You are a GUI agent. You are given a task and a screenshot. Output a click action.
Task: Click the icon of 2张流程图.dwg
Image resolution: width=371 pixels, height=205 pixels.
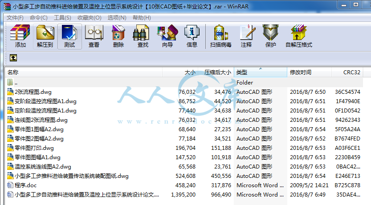tap(10, 92)
